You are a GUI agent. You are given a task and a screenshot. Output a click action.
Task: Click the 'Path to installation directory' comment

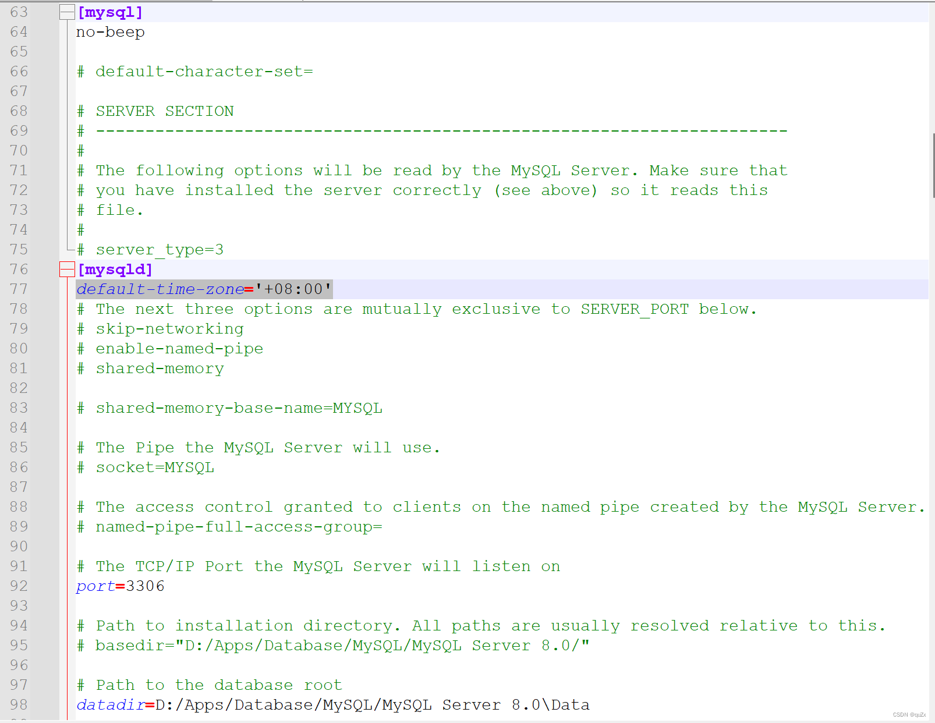[x=481, y=626]
